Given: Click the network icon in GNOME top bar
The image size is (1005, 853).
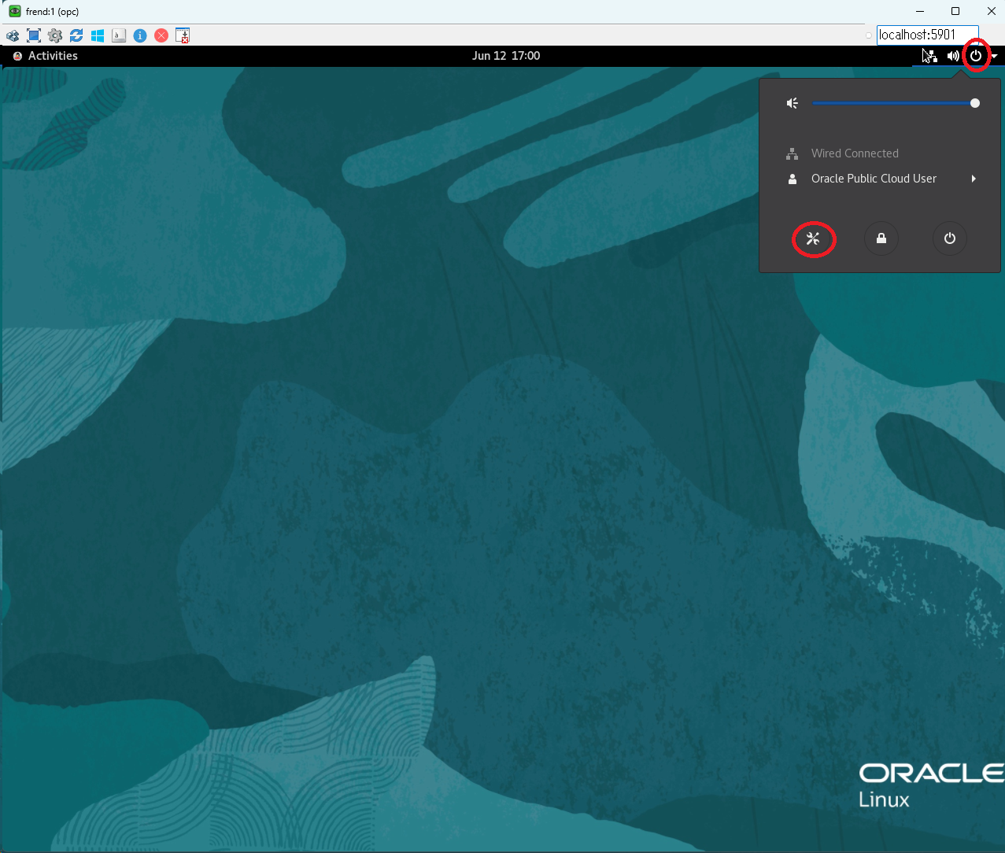Looking at the screenshot, I should [929, 56].
